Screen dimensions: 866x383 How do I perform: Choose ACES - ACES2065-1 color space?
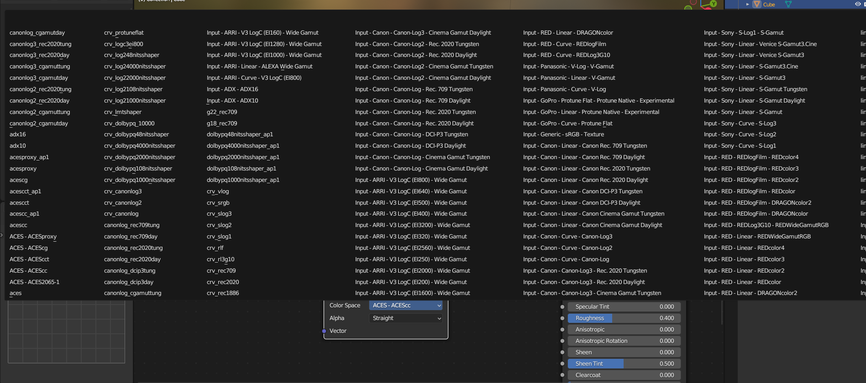click(35, 282)
